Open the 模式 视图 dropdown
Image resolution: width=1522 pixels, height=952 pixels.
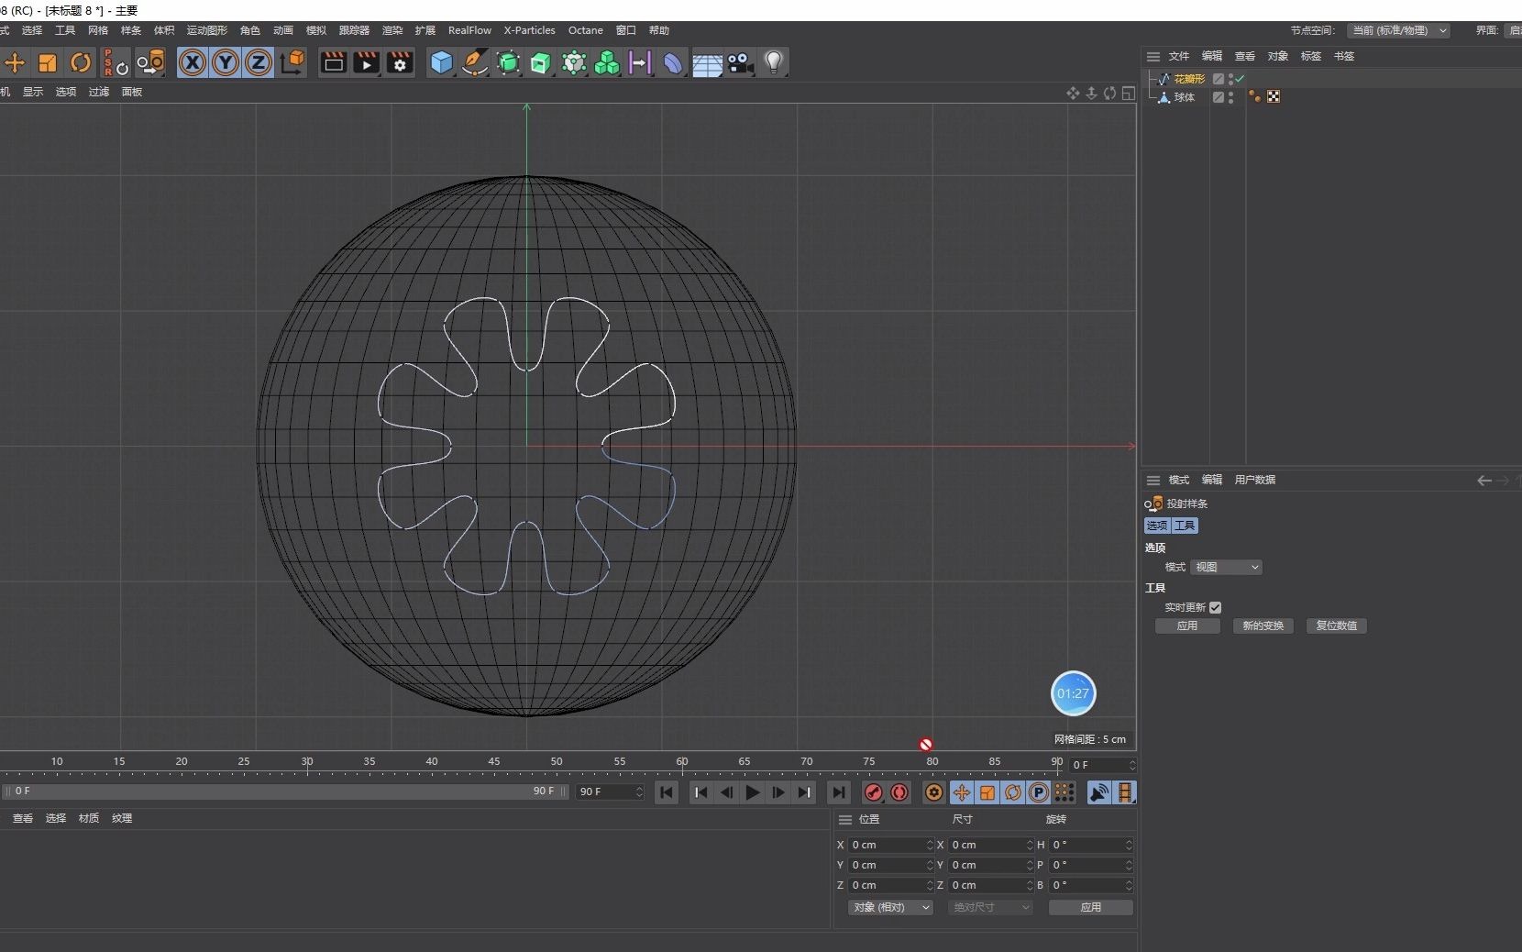[x=1226, y=567]
